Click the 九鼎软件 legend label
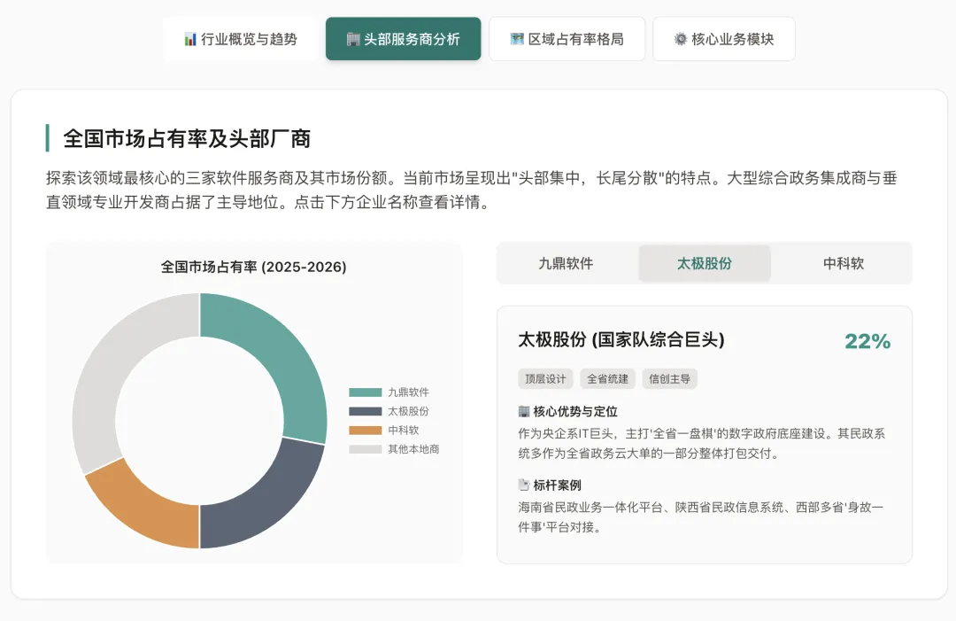Image resolution: width=956 pixels, height=621 pixels. pos(408,392)
